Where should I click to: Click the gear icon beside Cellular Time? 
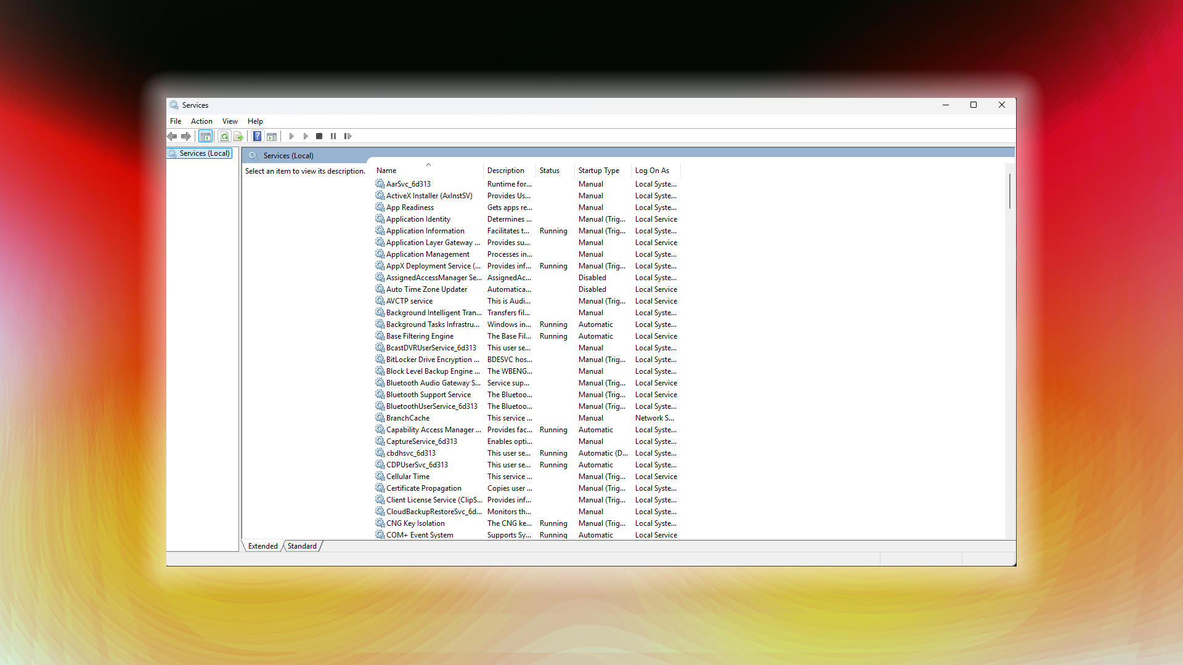click(380, 476)
